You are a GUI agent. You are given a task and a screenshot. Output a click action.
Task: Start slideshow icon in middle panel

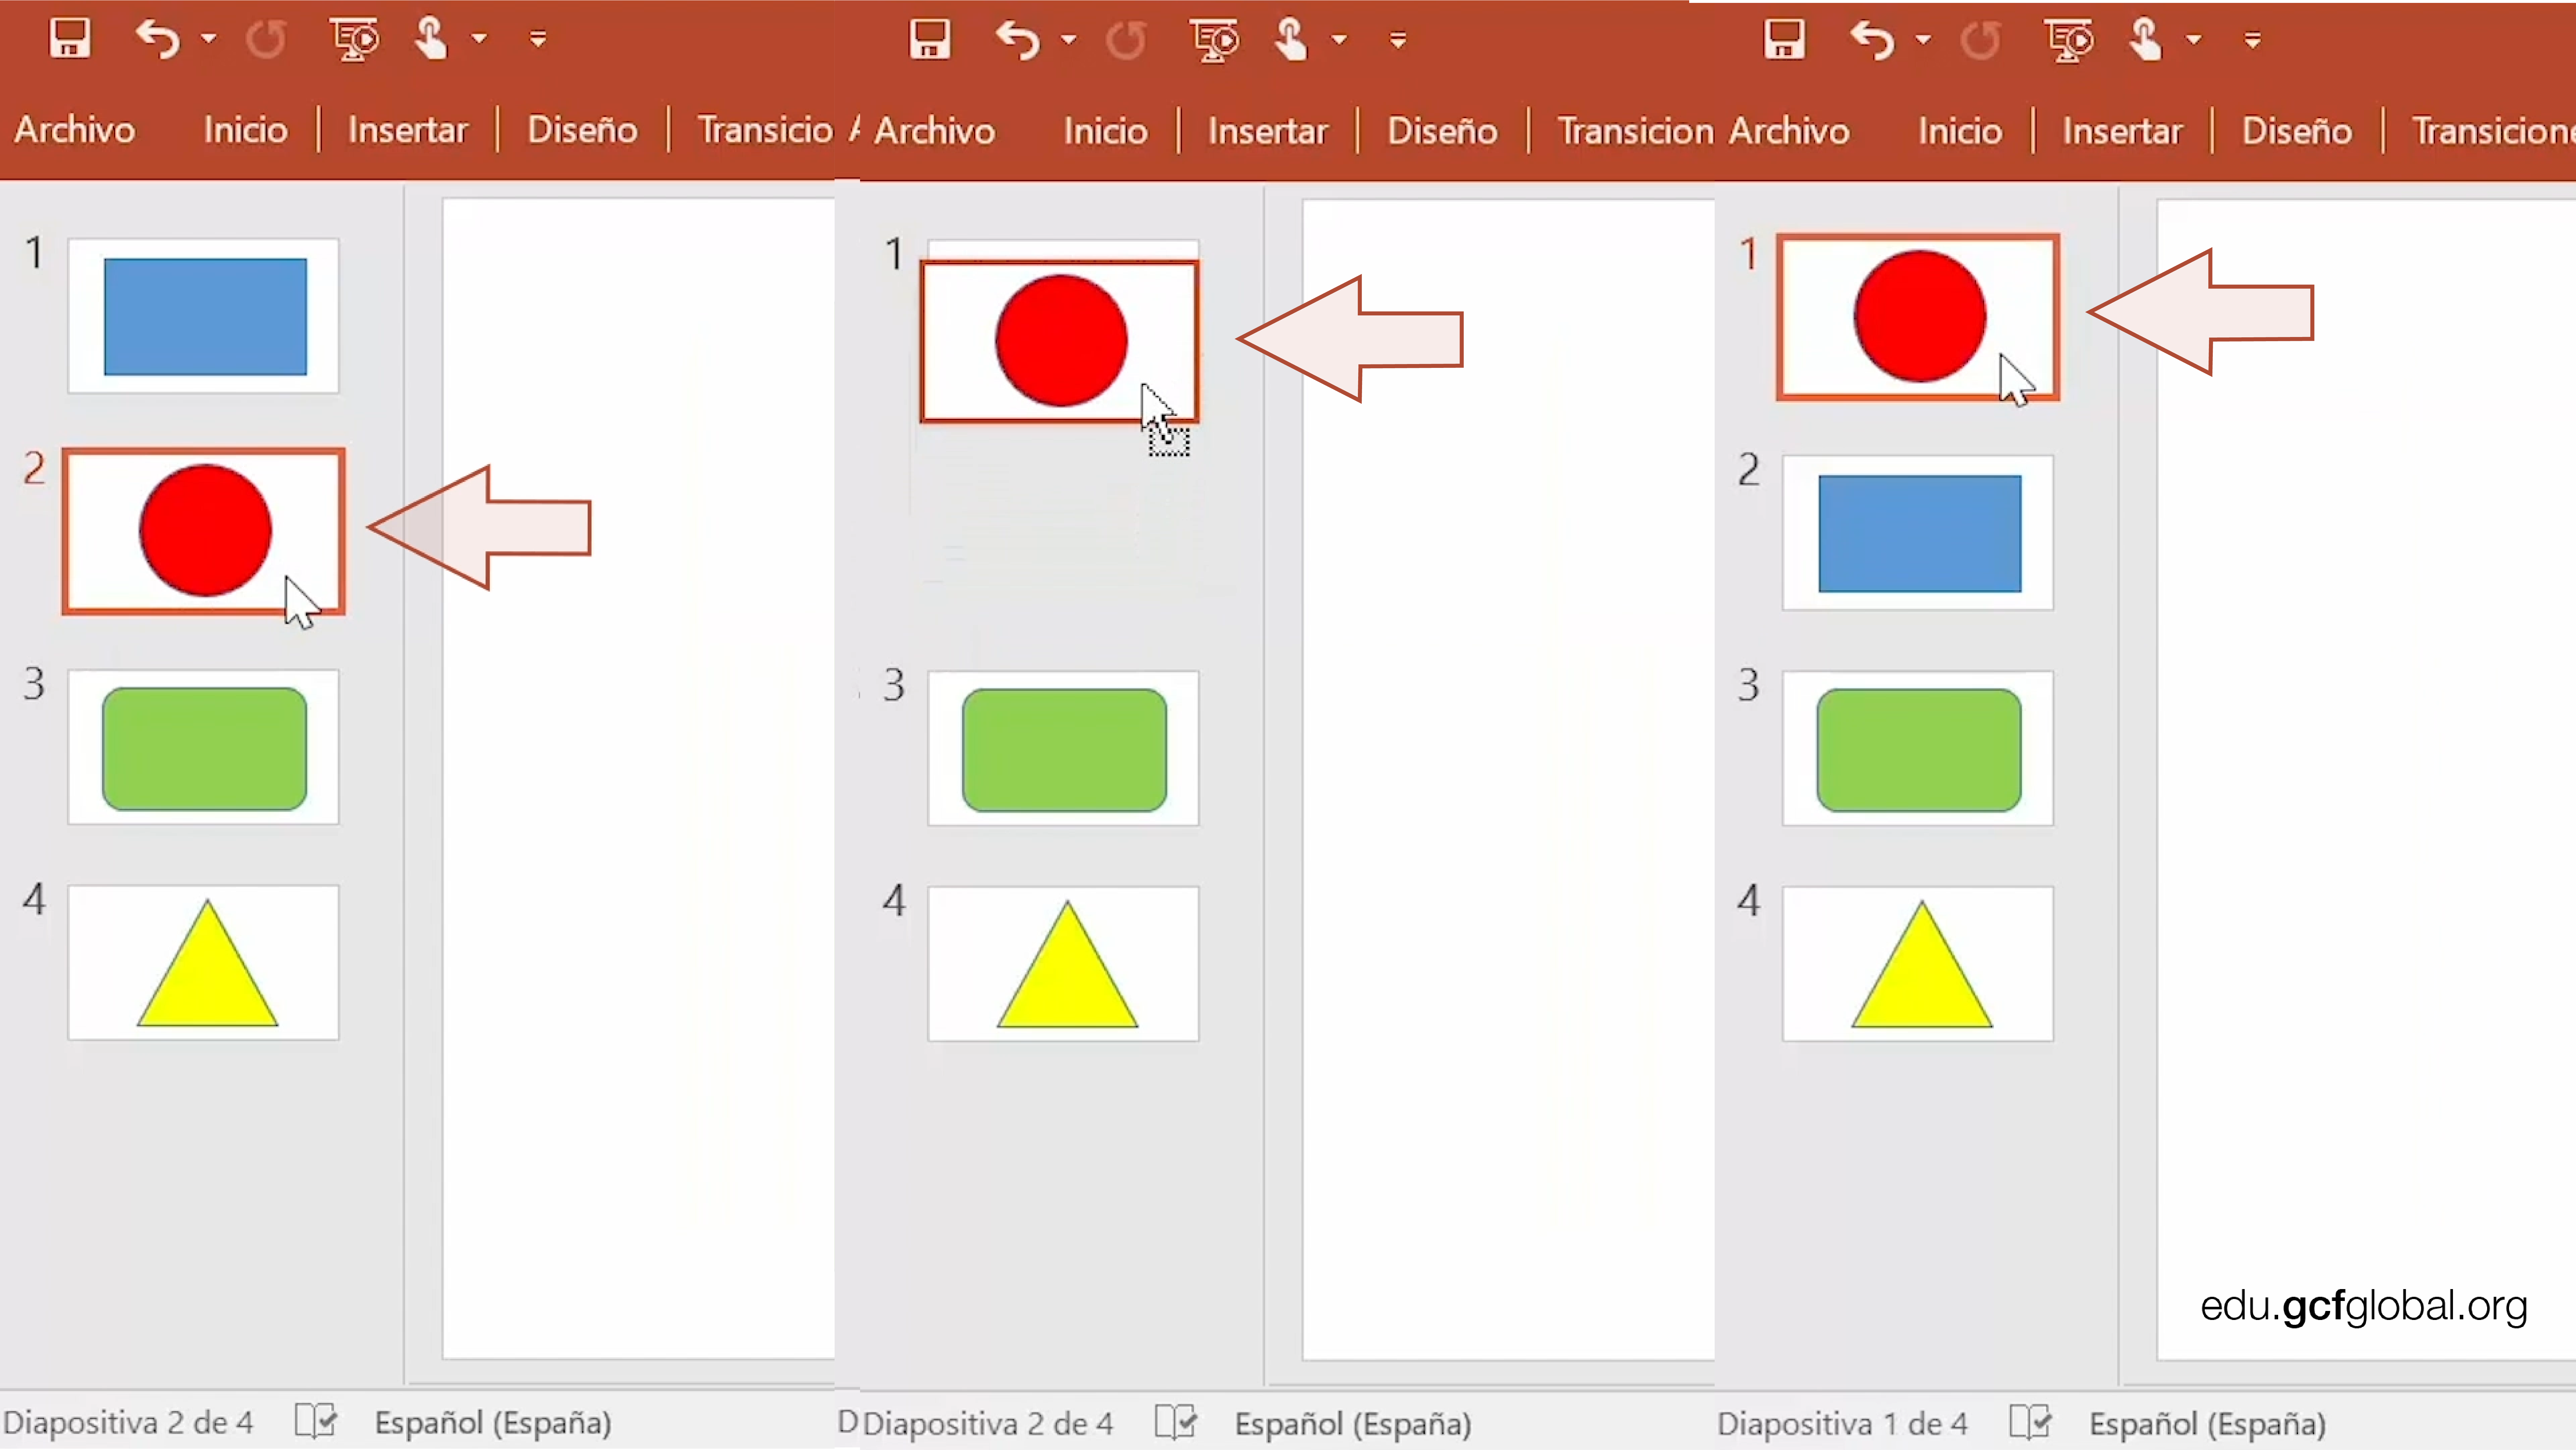pos(1214,40)
